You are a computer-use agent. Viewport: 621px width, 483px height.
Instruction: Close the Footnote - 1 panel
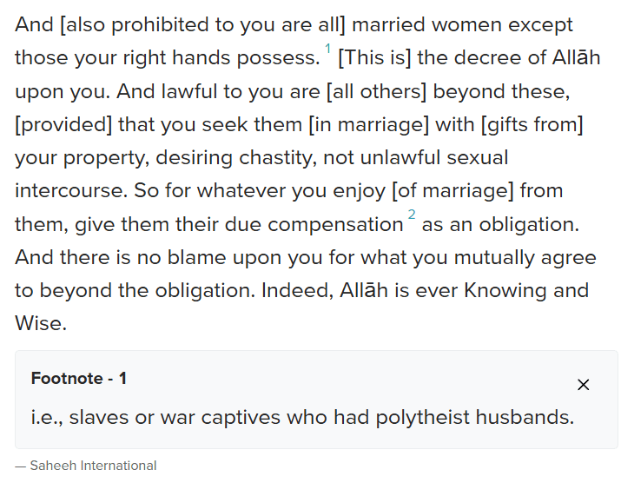pyautogui.click(x=584, y=385)
